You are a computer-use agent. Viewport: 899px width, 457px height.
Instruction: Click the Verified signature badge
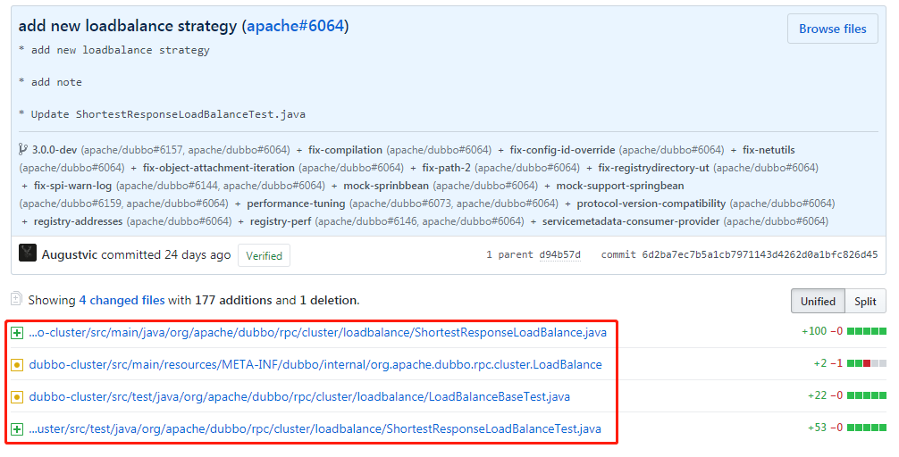(264, 255)
